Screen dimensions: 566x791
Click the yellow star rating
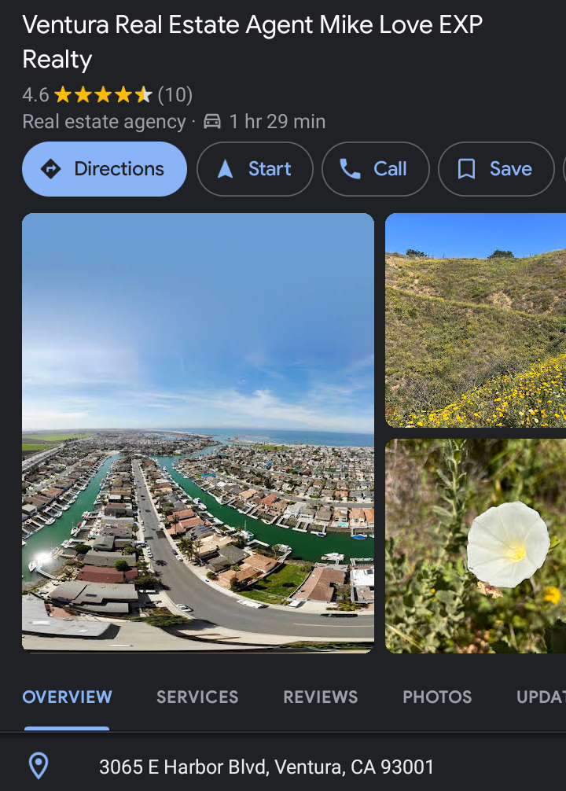click(x=103, y=96)
